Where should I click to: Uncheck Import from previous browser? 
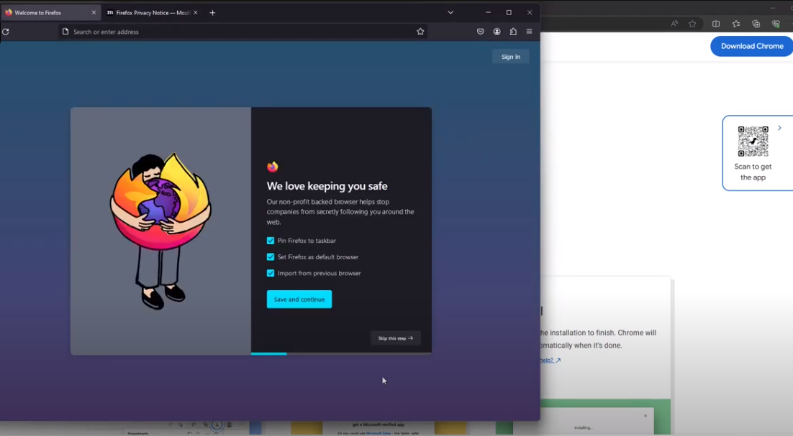[271, 273]
